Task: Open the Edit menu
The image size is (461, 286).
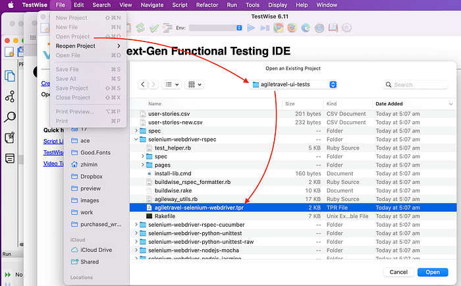Action: coord(78,5)
